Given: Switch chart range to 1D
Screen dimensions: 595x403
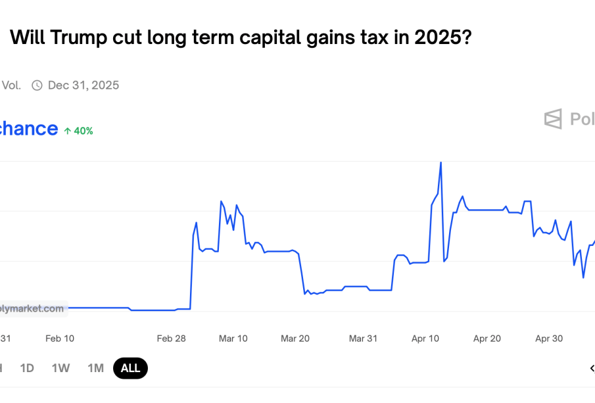Looking at the screenshot, I should [x=27, y=368].
